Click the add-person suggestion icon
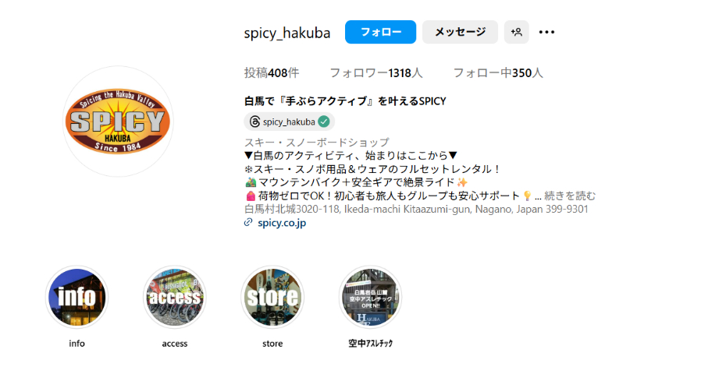Viewport: 701px width, 388px height. pos(516,32)
